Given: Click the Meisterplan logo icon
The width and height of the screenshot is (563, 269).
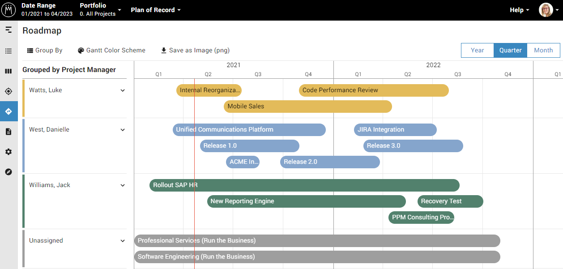Looking at the screenshot, I should click(x=9, y=10).
